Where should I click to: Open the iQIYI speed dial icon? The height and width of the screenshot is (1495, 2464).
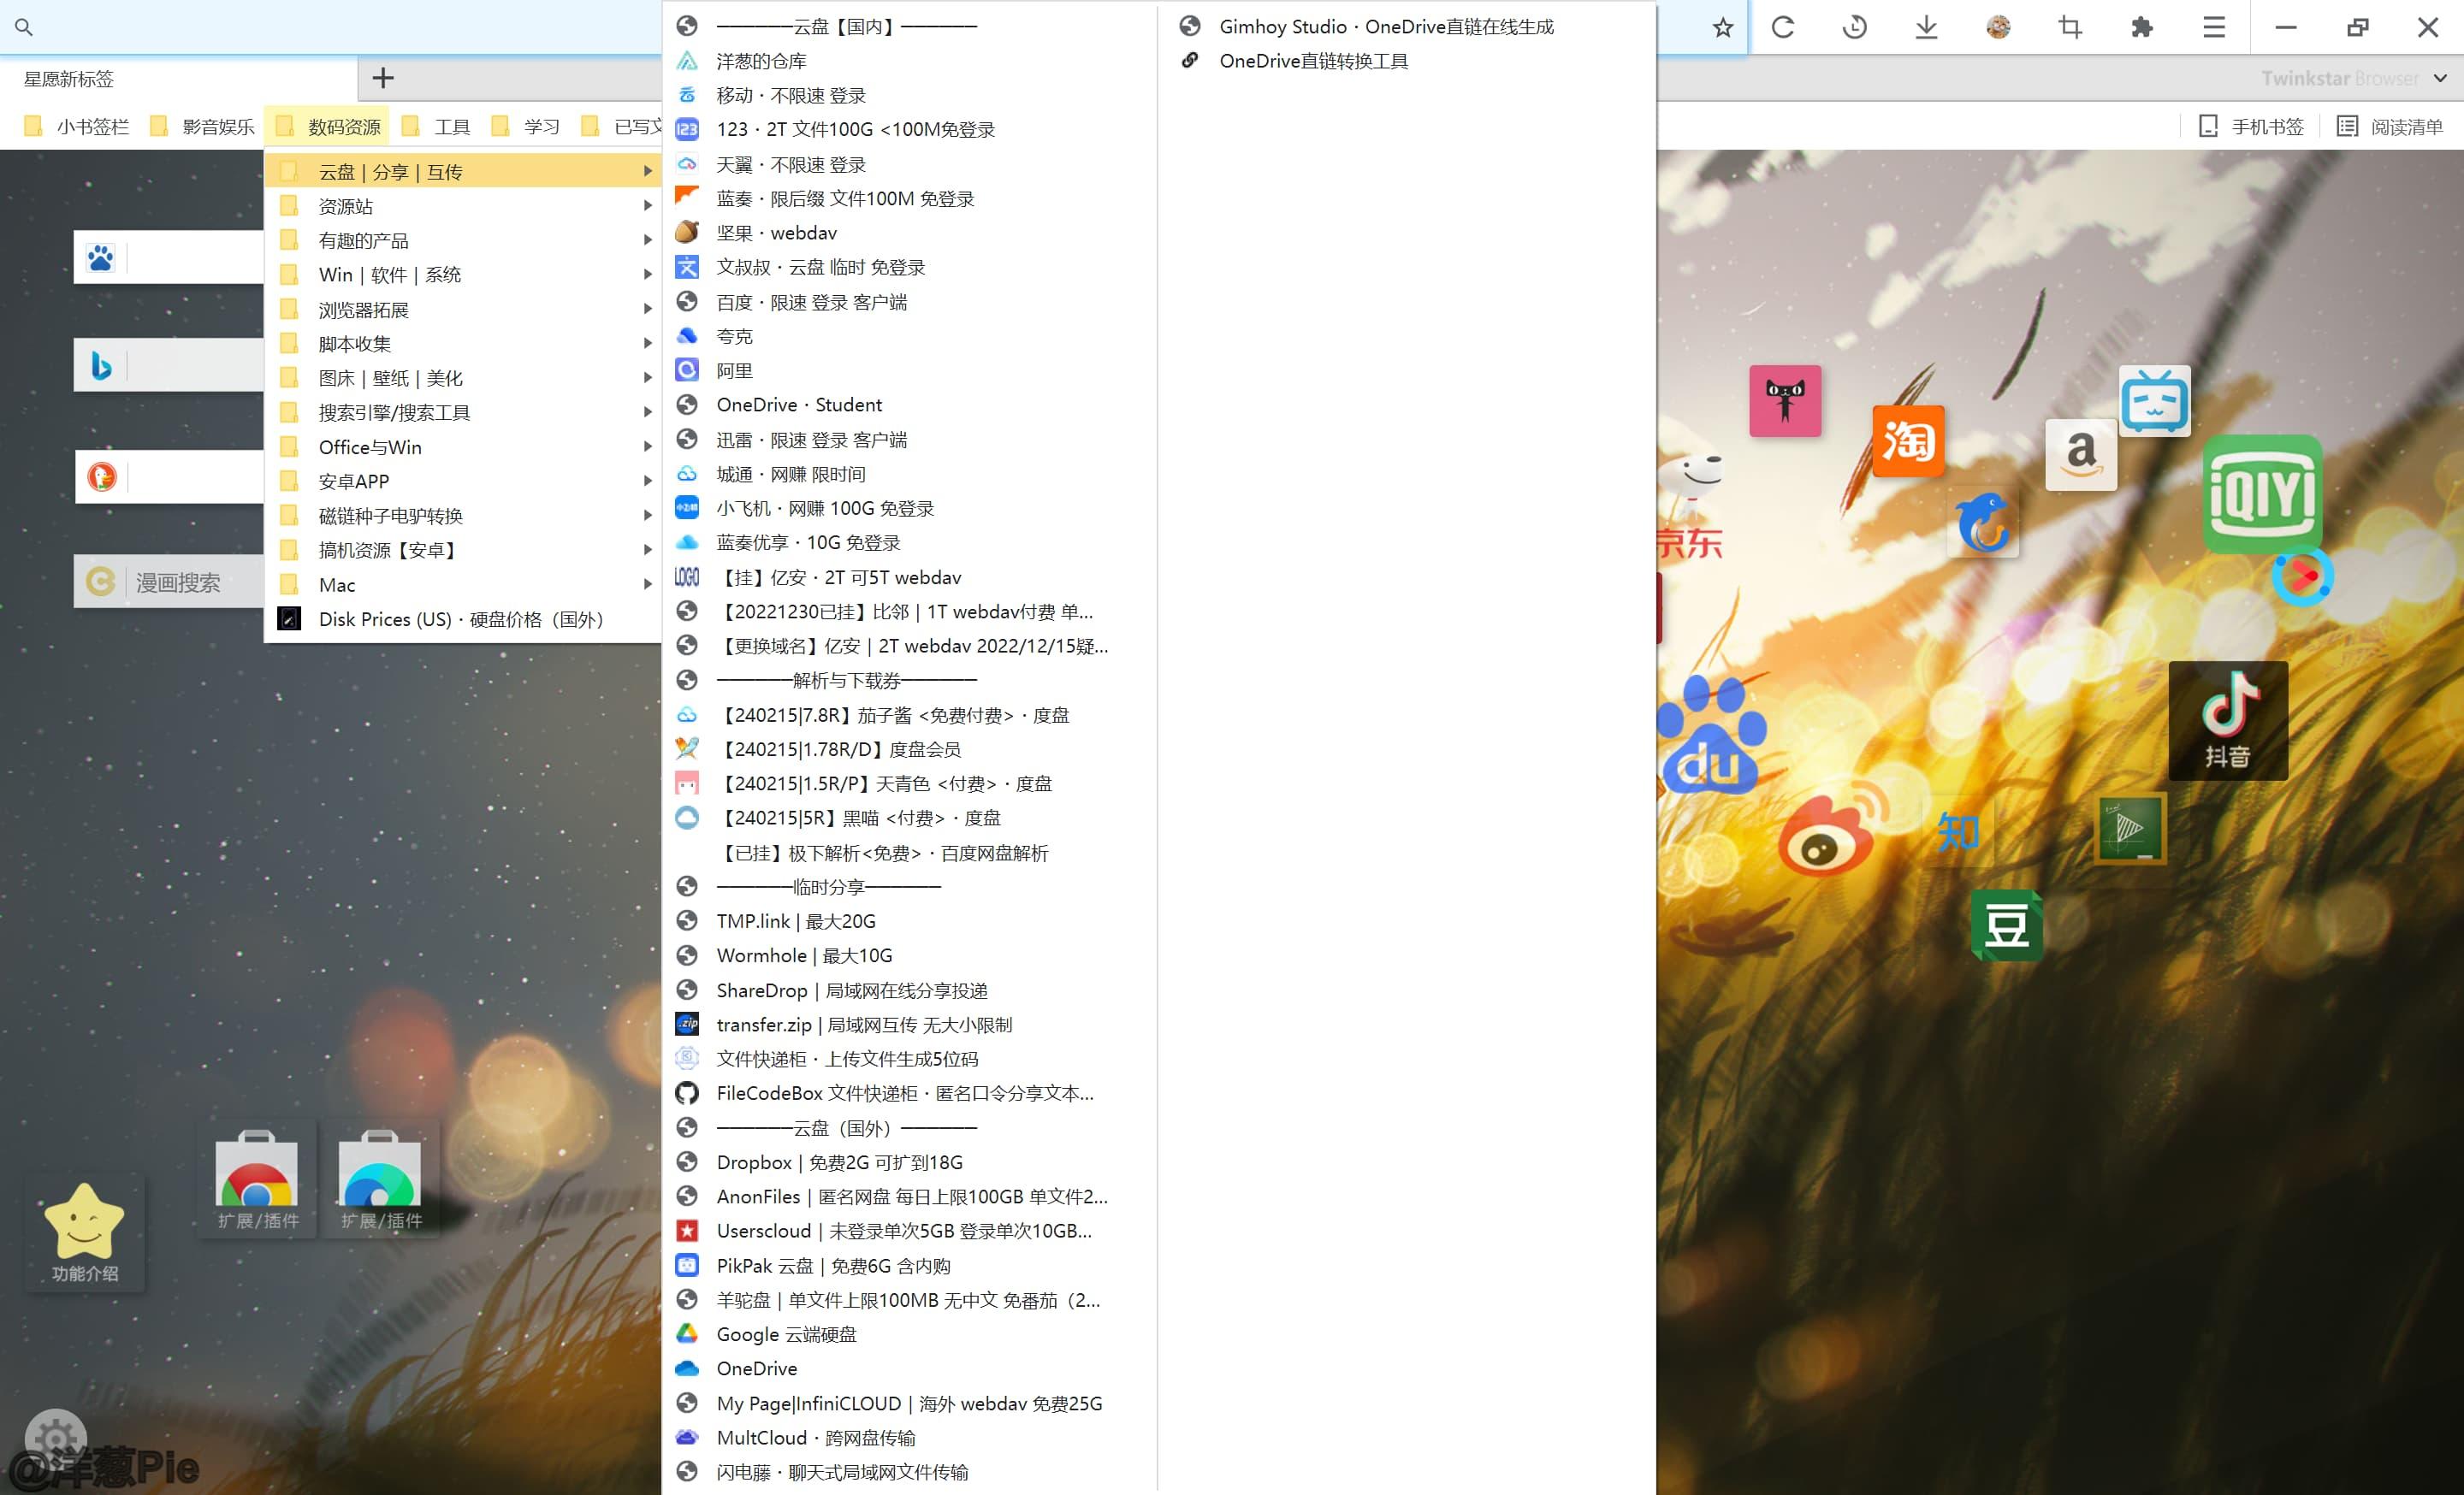tap(2261, 493)
